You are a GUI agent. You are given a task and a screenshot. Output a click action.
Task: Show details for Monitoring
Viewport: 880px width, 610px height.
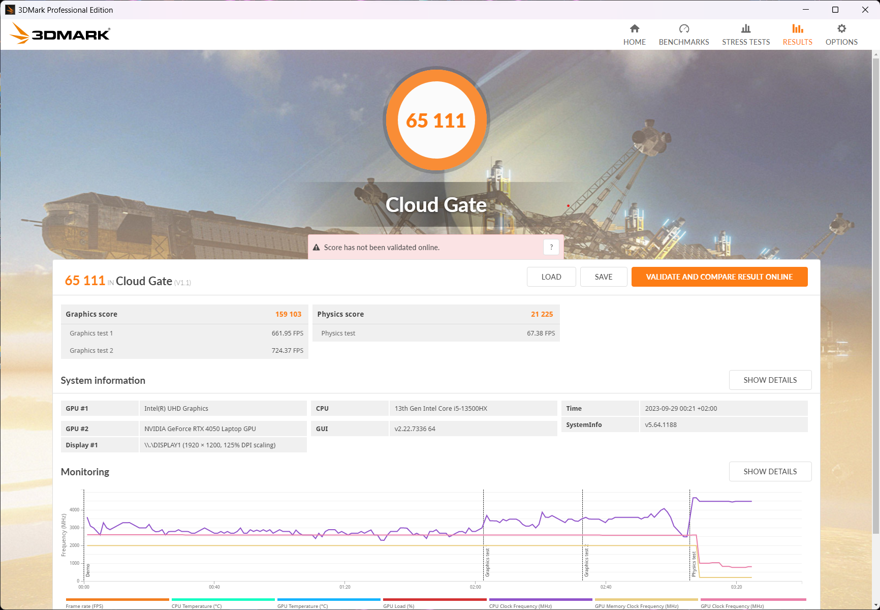(770, 472)
